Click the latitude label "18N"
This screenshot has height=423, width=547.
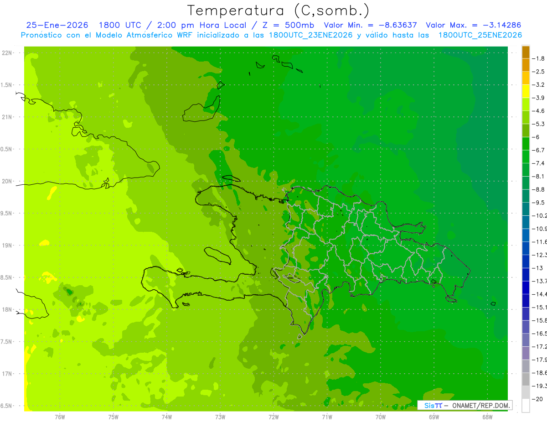click(x=7, y=309)
